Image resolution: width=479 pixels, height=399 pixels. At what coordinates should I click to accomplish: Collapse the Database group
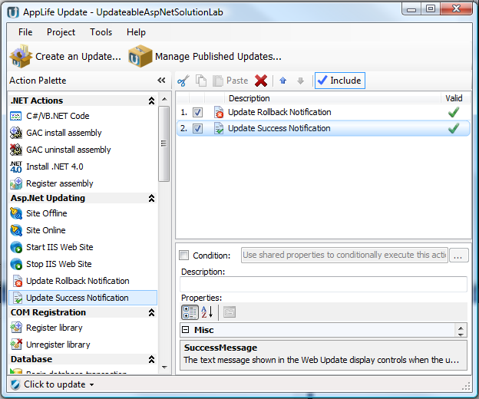click(x=151, y=359)
